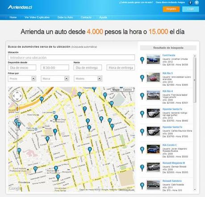205x197 pixels.
Task: Open Contacto menu item
Action: (86, 17)
